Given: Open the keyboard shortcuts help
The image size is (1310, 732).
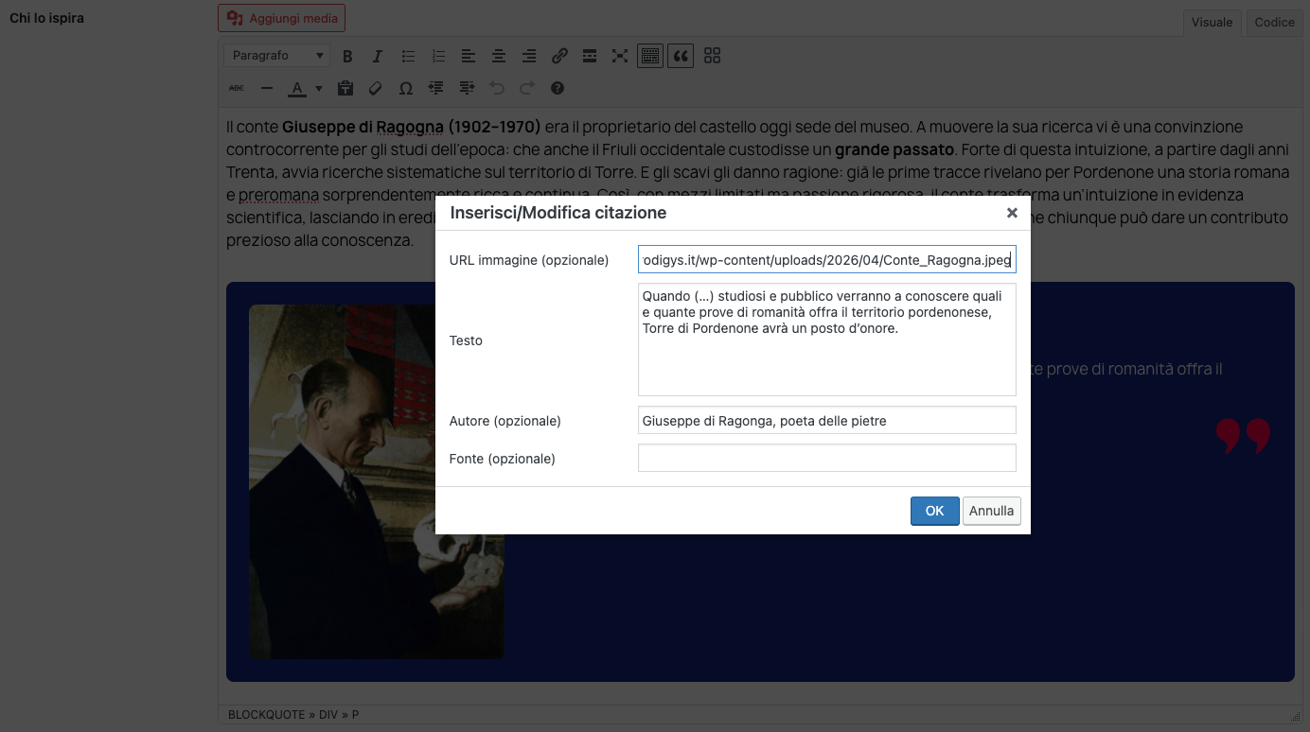Looking at the screenshot, I should point(558,88).
